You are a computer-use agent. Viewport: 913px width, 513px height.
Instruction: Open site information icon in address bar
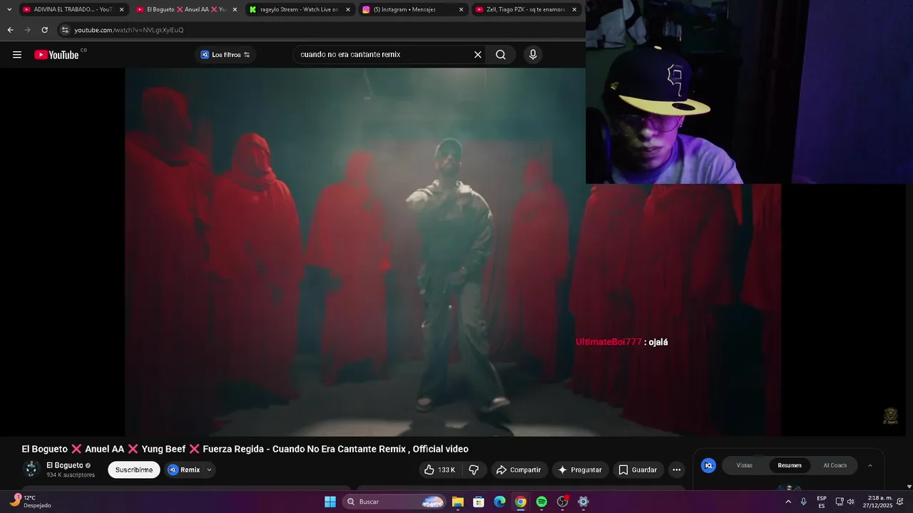pyautogui.click(x=65, y=30)
